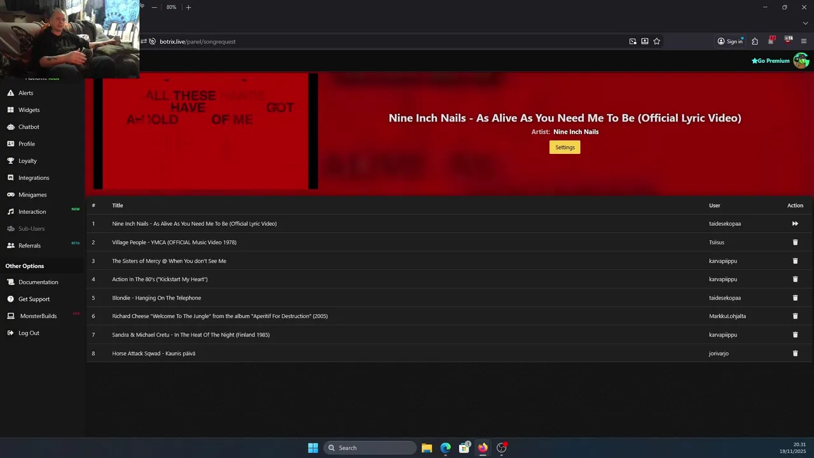Delete the Richard Cheese song request
The image size is (814, 458).
pos(795,316)
